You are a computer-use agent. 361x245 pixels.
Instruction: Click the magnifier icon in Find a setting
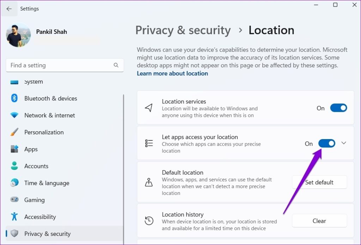tap(116, 65)
